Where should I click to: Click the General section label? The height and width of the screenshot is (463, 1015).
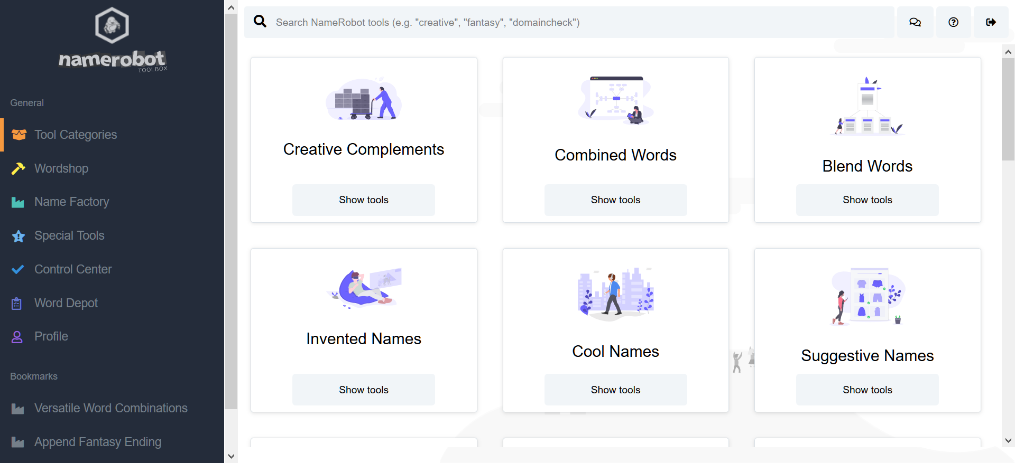click(27, 103)
